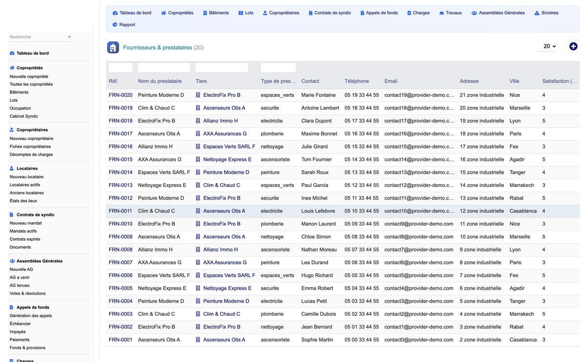Viewport: 586px width, 362px height.
Task: Sort by the Téléphone column header
Action: pos(356,81)
